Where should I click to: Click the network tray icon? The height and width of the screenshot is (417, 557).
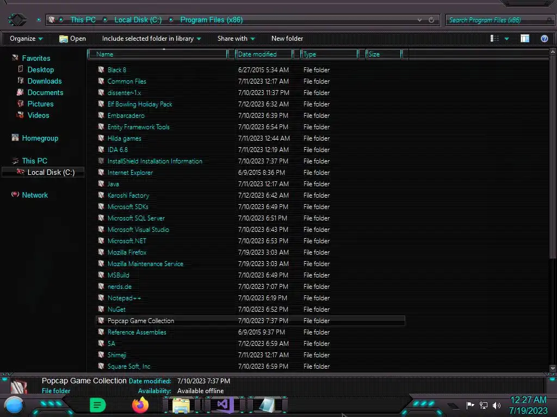(x=484, y=405)
